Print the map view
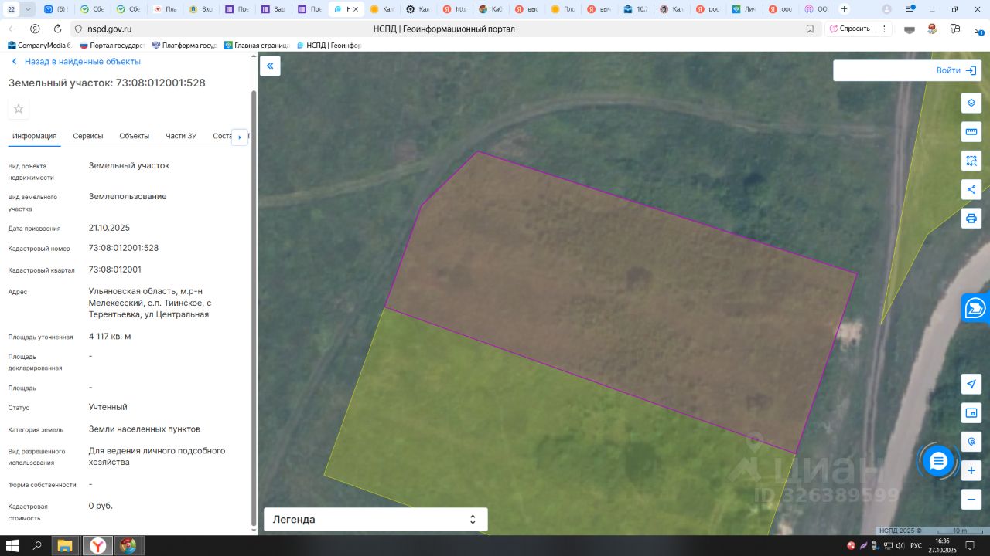 pos(971,218)
